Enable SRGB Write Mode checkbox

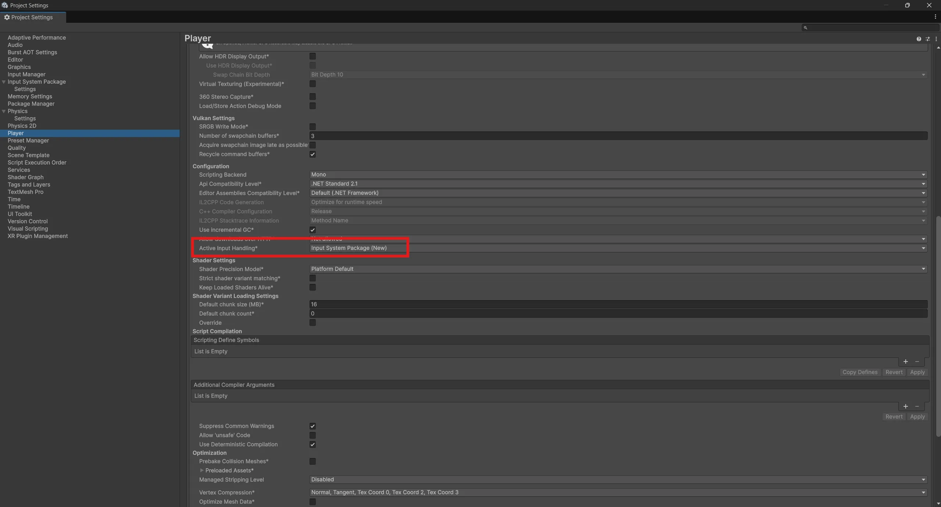pos(312,127)
